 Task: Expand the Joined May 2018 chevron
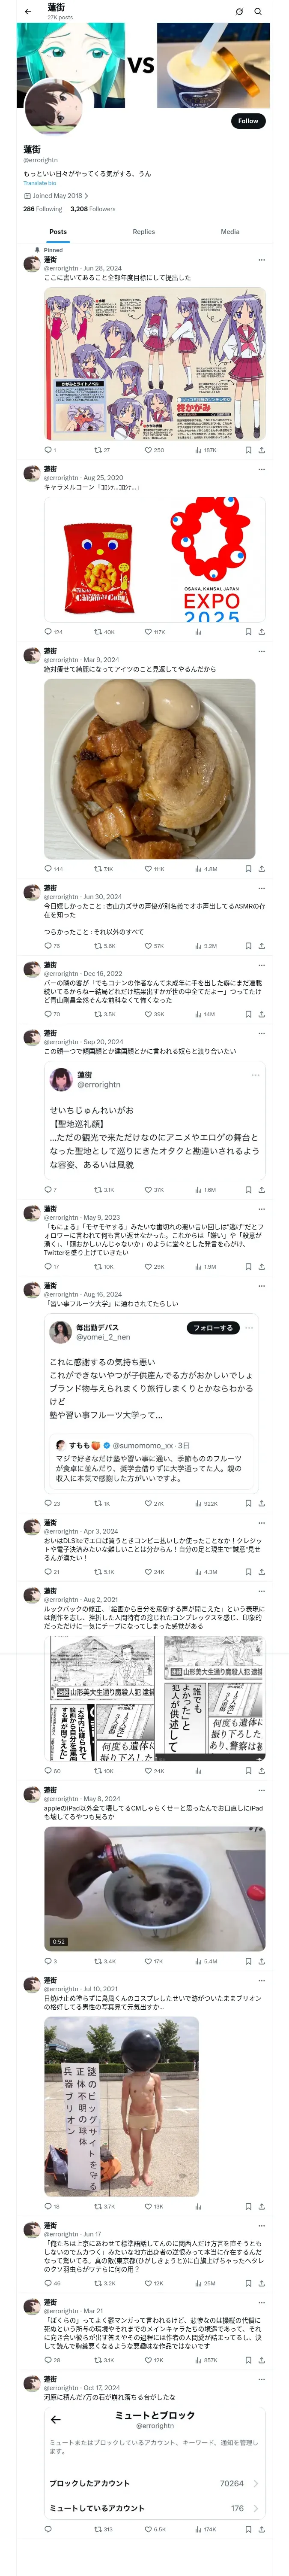coord(86,196)
